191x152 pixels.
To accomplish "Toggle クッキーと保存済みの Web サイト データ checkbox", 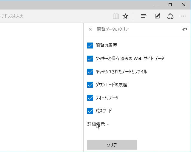I will [90, 59].
